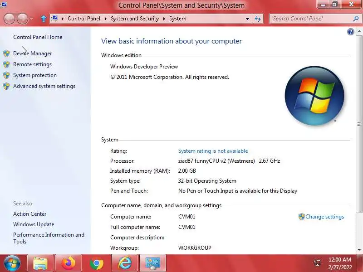Open Action Center under See also

[x=29, y=214]
